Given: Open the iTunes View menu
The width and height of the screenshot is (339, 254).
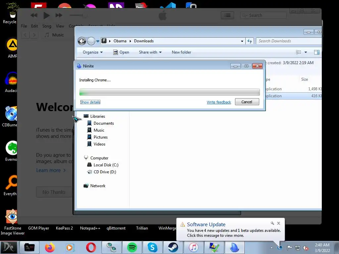Looking at the screenshot, I should [60, 26].
